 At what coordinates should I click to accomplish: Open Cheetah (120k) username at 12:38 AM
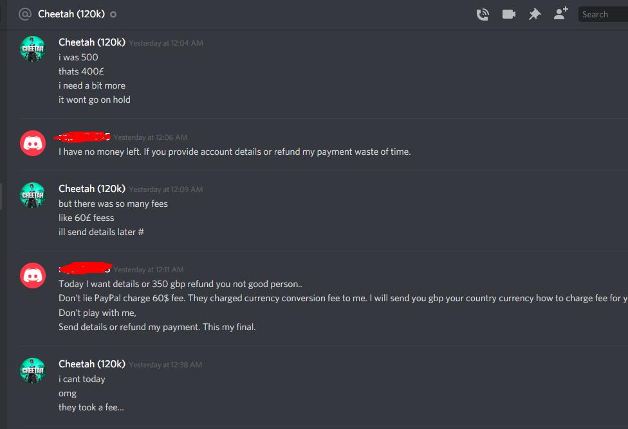pos(92,364)
